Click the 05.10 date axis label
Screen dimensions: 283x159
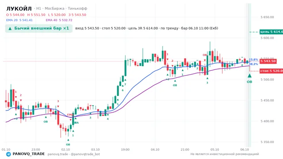[x=214, y=149]
